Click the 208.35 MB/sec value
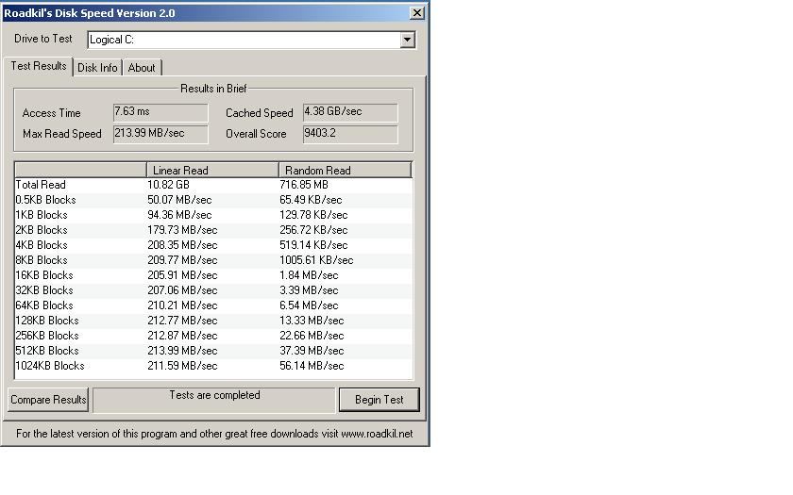Image resolution: width=793 pixels, height=495 pixels. coord(182,245)
